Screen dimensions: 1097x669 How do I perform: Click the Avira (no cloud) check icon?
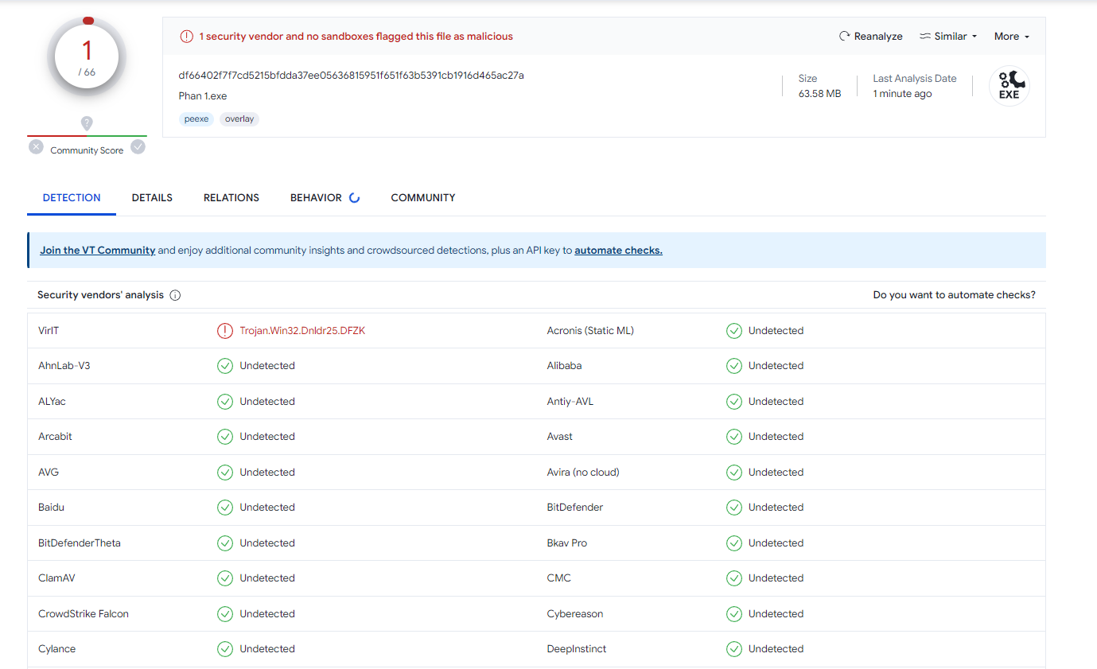point(734,473)
